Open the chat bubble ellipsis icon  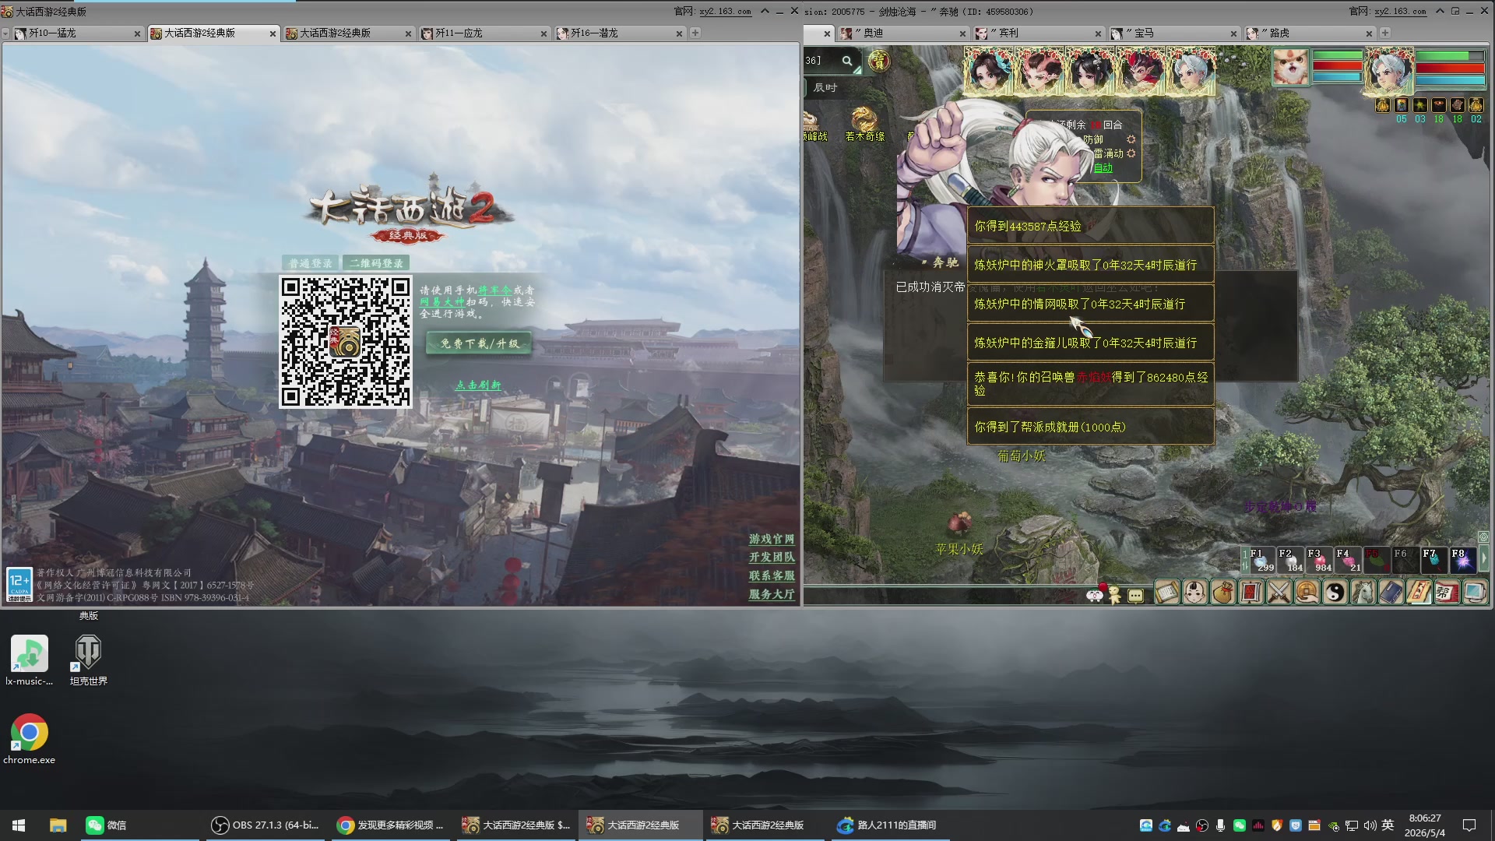click(1135, 596)
